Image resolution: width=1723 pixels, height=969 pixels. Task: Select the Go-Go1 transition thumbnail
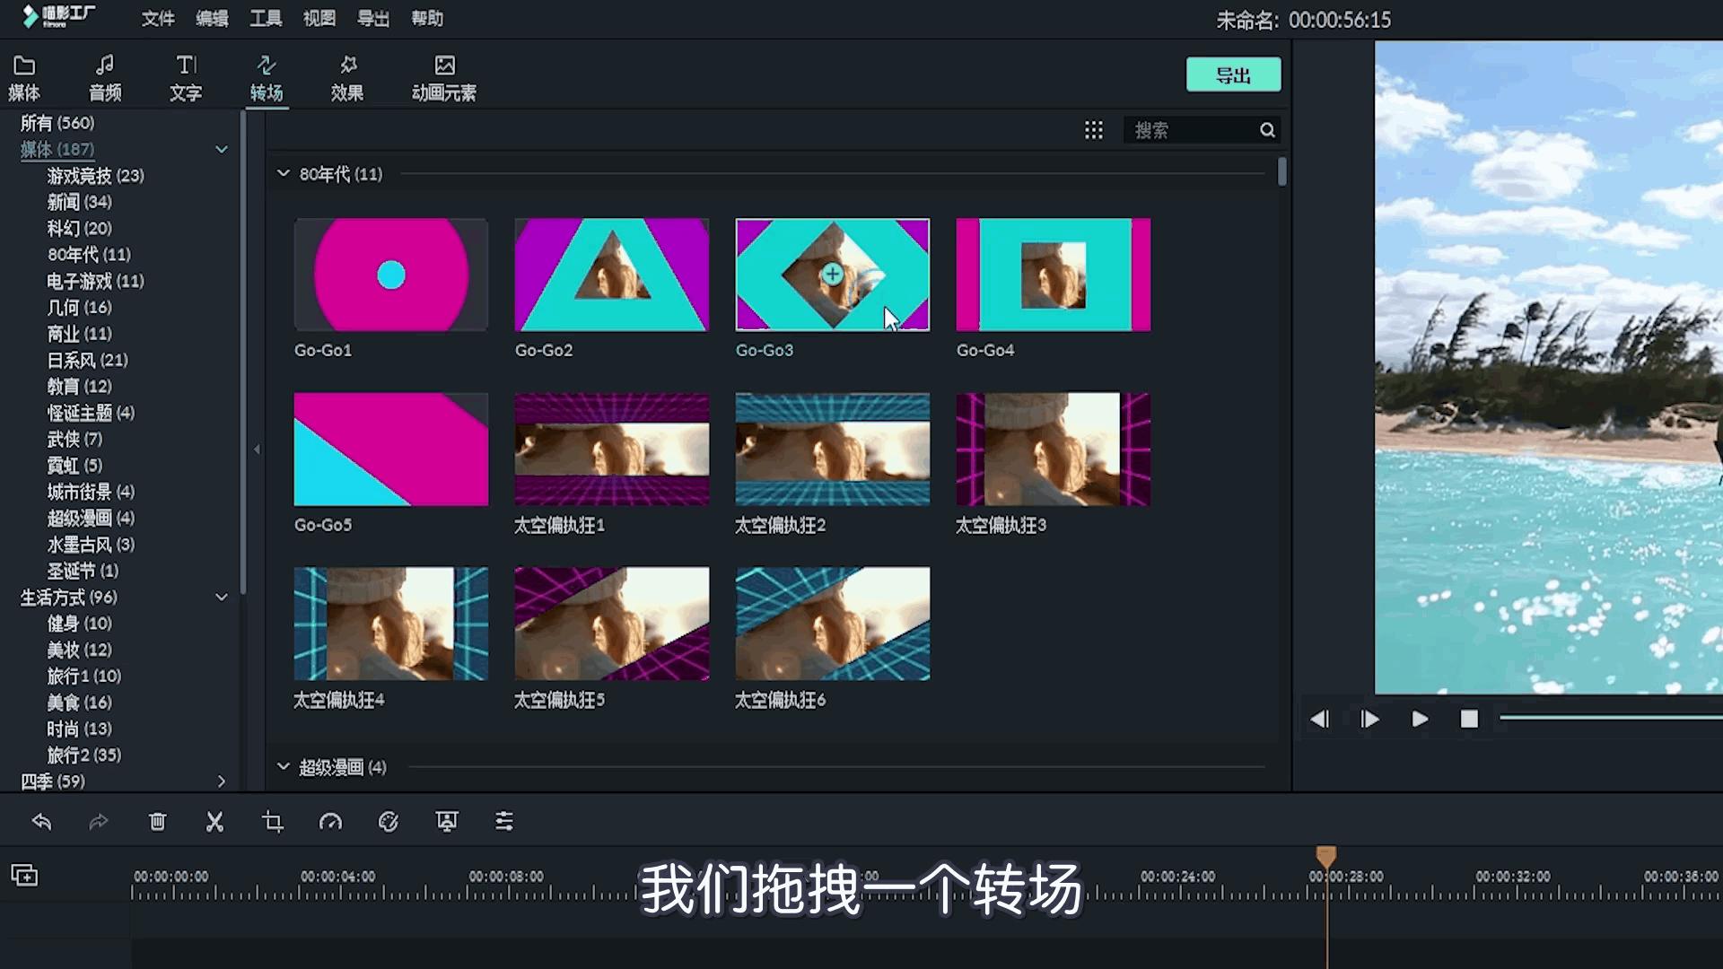[390, 275]
